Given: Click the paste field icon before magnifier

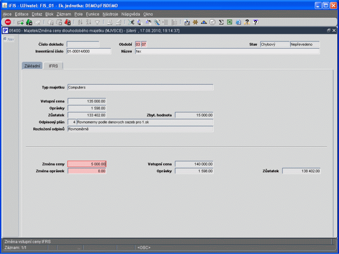Looking at the screenshot, I should pos(148,22).
